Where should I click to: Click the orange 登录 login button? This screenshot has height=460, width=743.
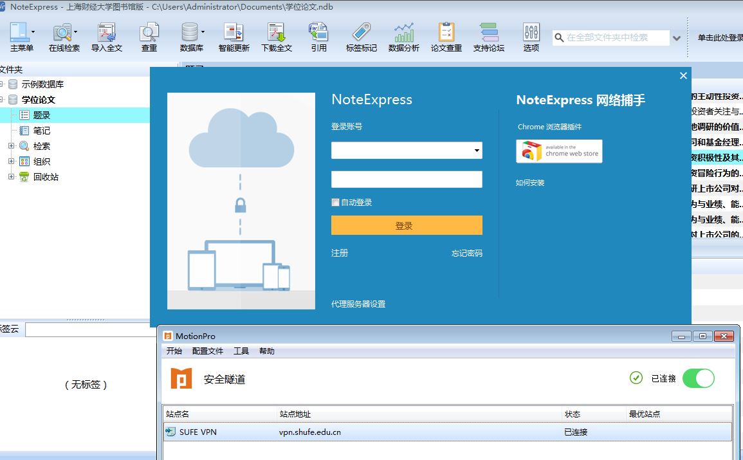pyautogui.click(x=407, y=226)
